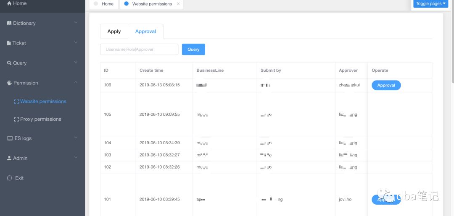454x216 pixels.
Task: Click the Dictionary book icon
Action: point(9,23)
